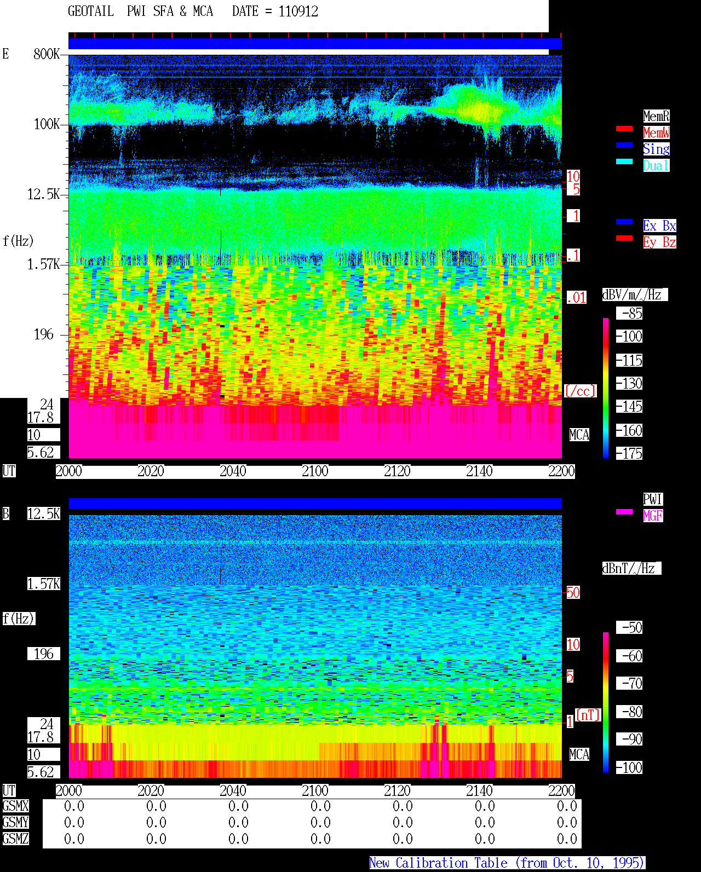Click the 2100 UT tick under E spectrogram
The width and height of the screenshot is (701, 872).
(x=315, y=471)
